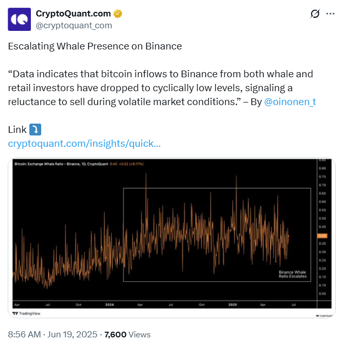Open the whale ratio chart image
Viewport: 343px width, 342px height.
point(171,237)
